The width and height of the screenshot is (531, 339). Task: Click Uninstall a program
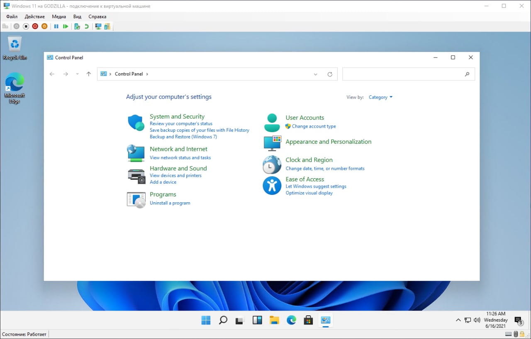pyautogui.click(x=170, y=203)
